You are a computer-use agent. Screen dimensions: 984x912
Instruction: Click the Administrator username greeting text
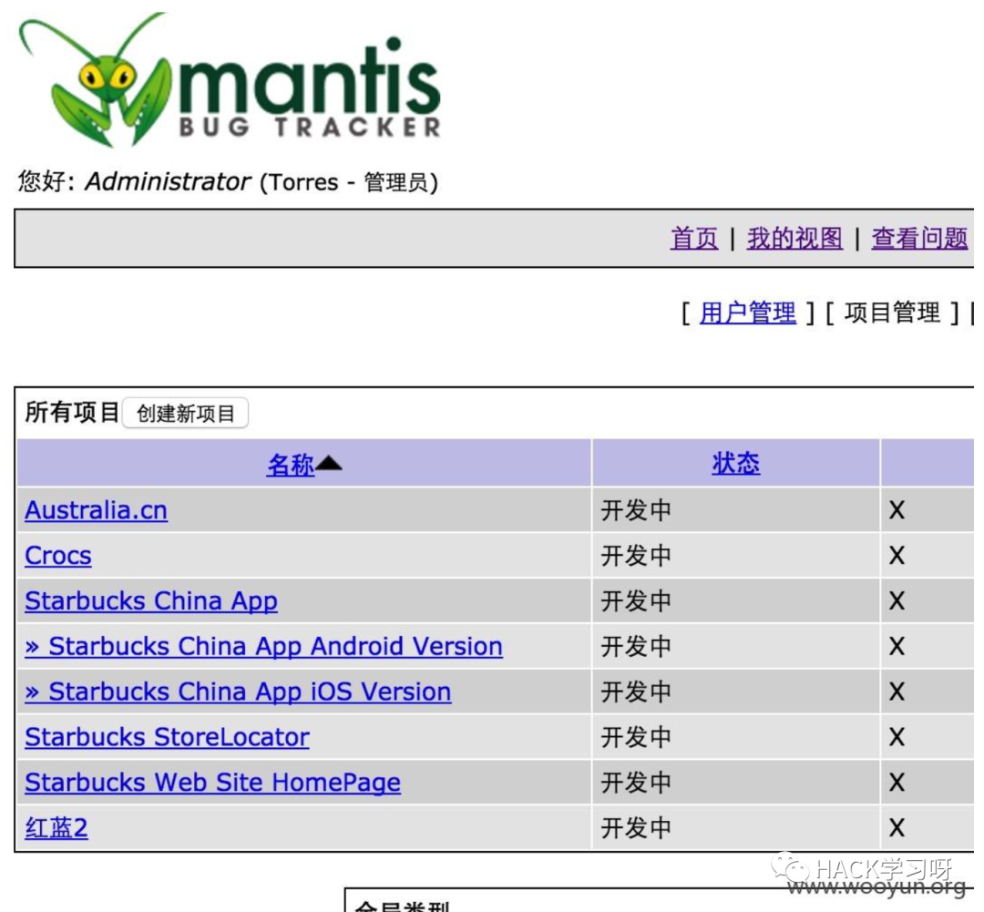(168, 181)
